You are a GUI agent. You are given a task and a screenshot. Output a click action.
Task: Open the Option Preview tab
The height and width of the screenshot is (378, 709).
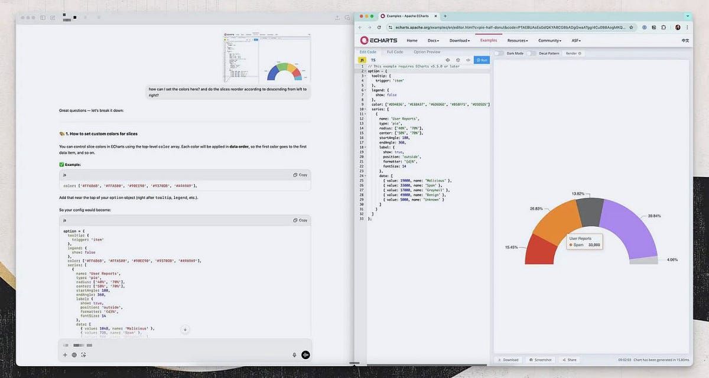(x=427, y=52)
